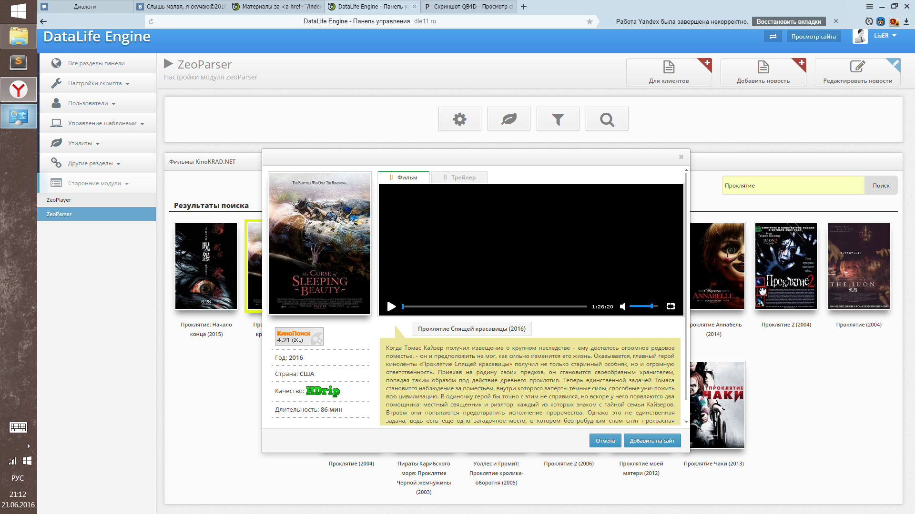Click the Отмена button
This screenshot has width=915, height=514.
click(605, 441)
